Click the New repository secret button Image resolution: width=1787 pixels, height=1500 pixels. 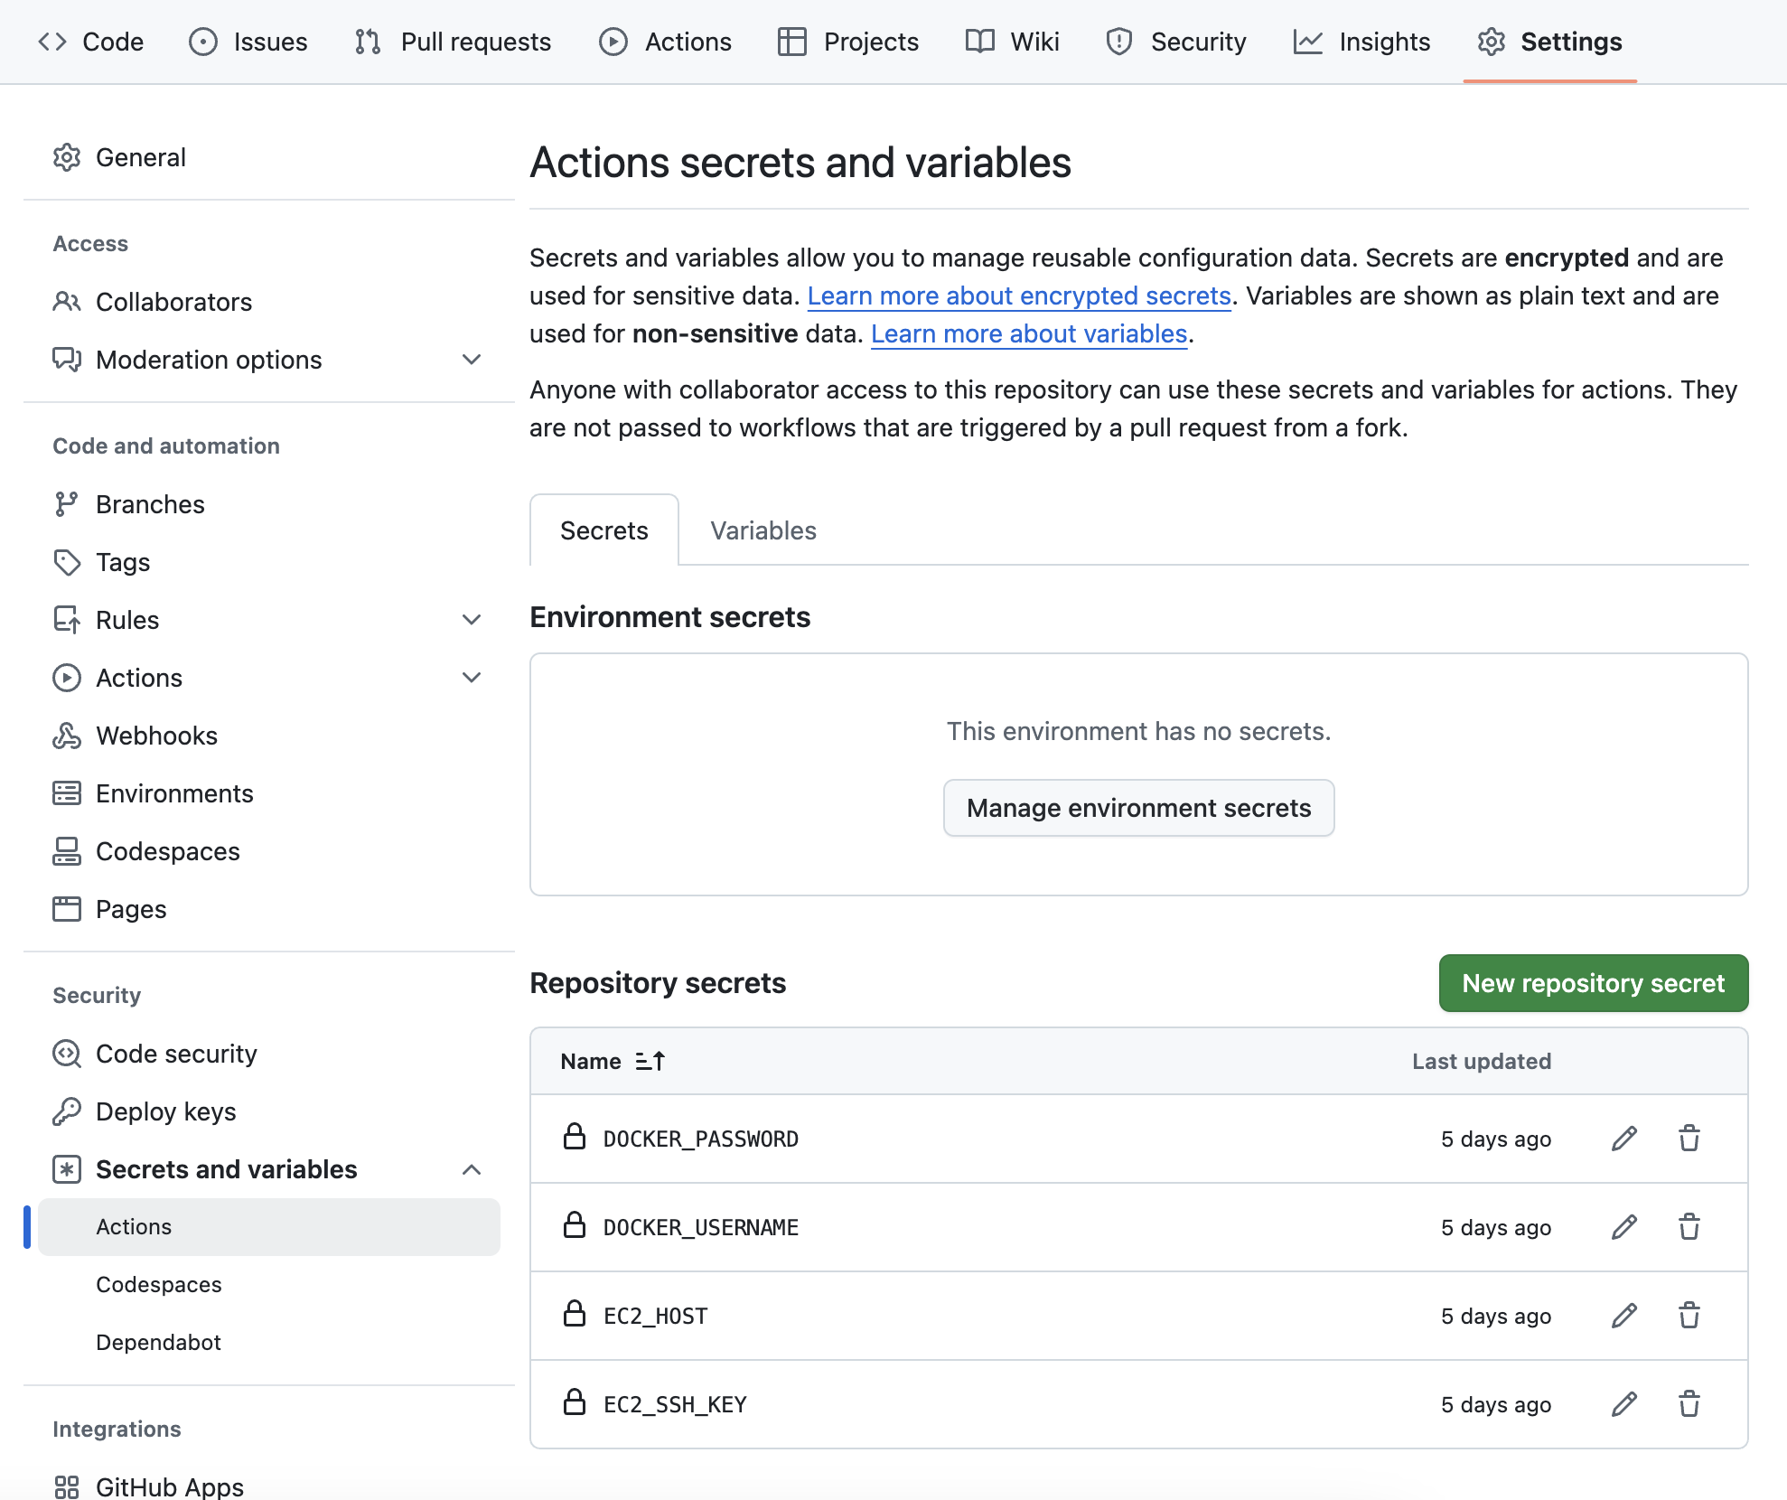(x=1593, y=983)
